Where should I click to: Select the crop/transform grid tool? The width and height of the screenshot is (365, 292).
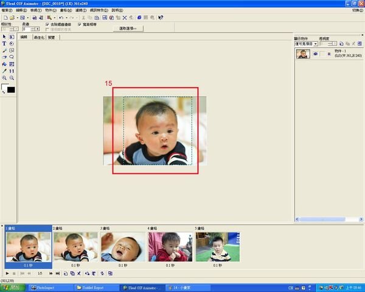[12, 64]
